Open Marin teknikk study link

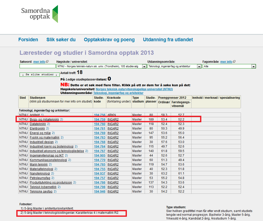point(39,164)
